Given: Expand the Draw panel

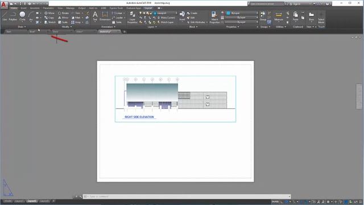Looking at the screenshot, I should [22, 27].
